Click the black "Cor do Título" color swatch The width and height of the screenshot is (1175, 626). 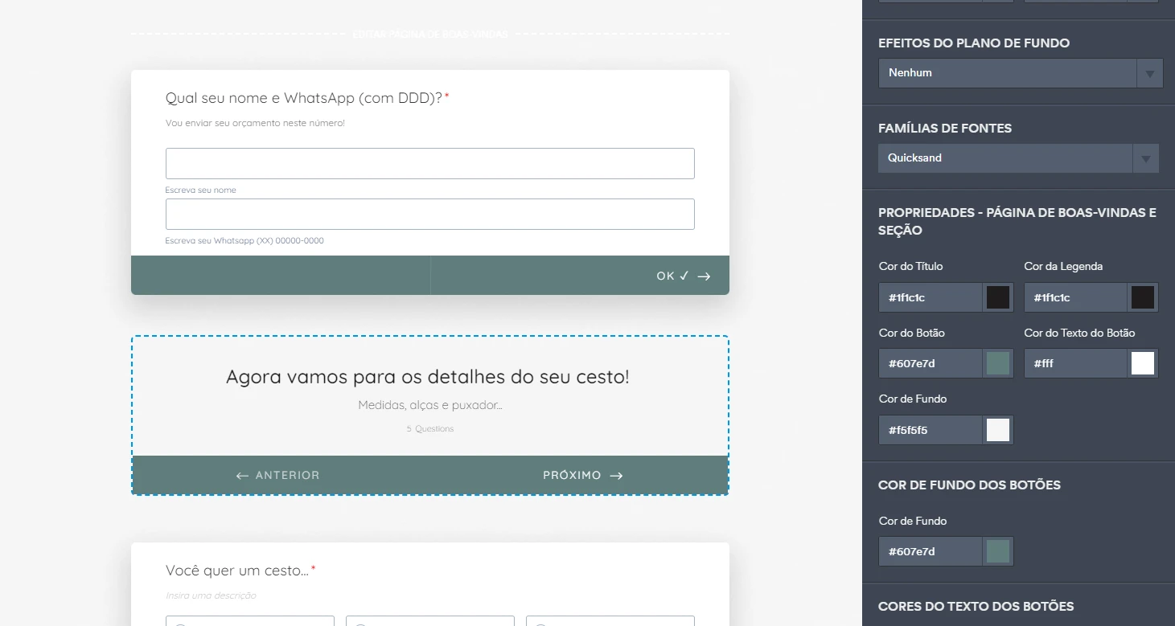click(x=997, y=297)
